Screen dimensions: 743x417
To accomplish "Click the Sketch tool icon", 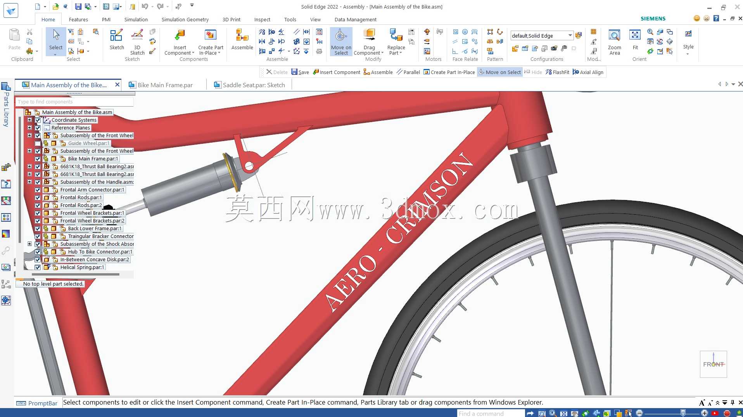I will (116, 35).
